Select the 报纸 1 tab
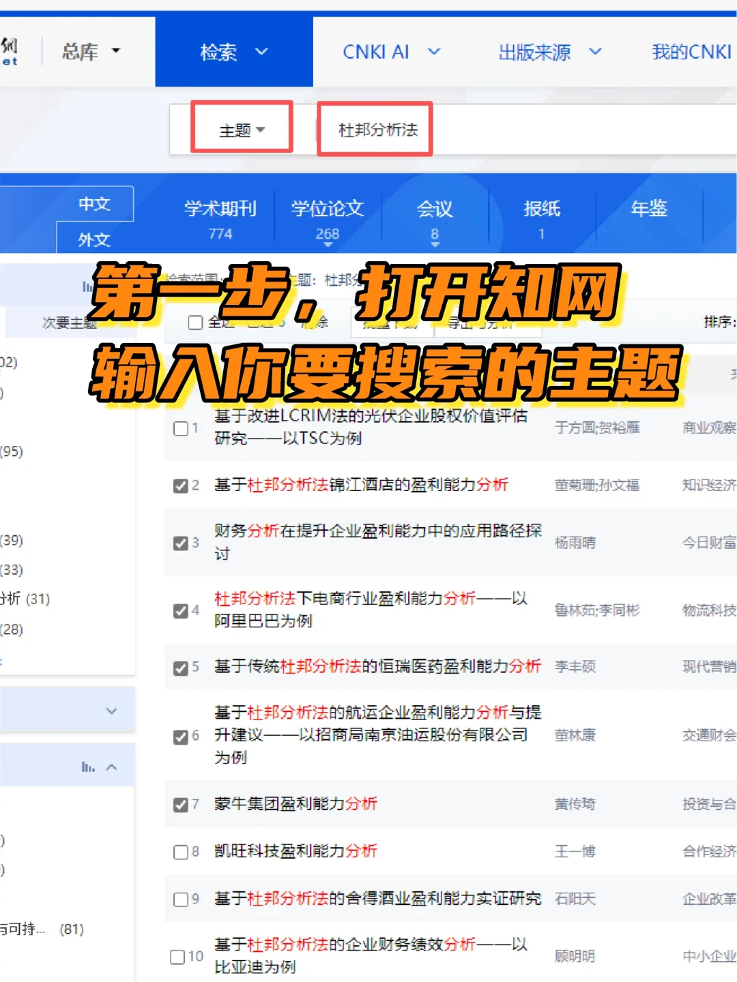Viewport: 737px width, 982px height. coord(542,218)
